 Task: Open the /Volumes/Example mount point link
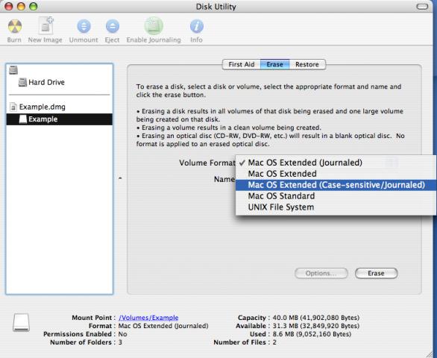pos(148,318)
